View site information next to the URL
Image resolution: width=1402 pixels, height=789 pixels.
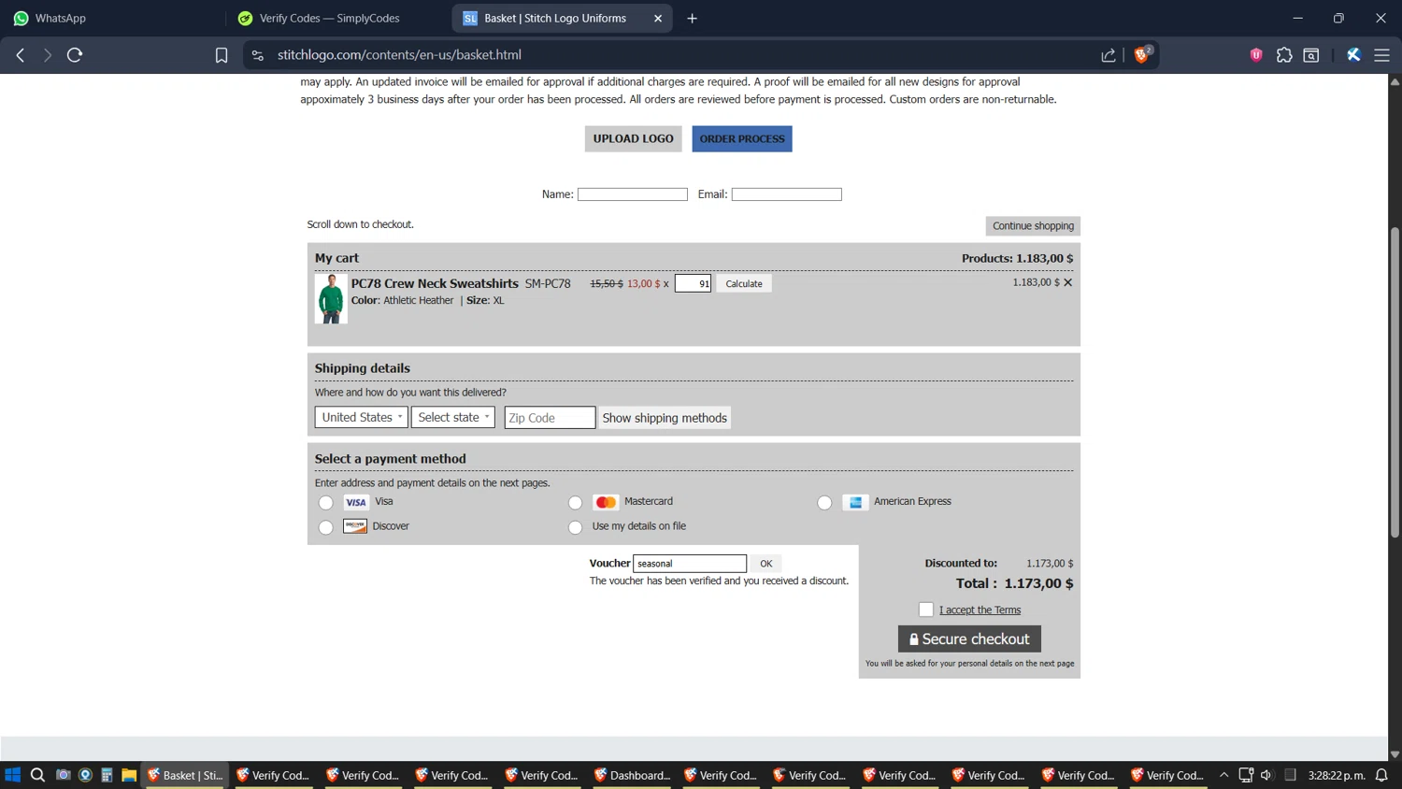tap(258, 55)
